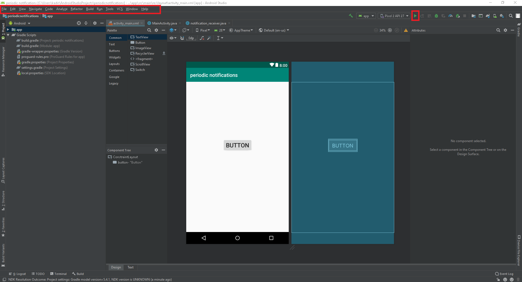The image size is (522, 282).
Task: Toggle Device File Explorer tool window
Action: click(x=519, y=250)
